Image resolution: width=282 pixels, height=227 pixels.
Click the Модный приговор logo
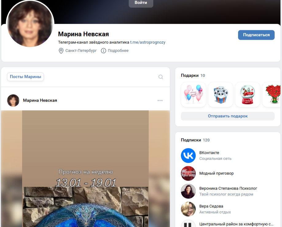(x=188, y=173)
